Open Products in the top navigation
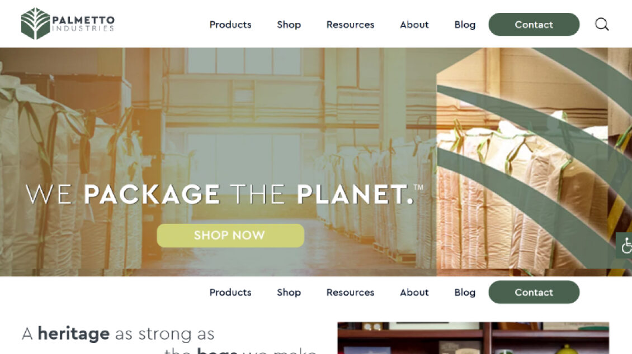Viewport: 632px width, 354px height. (230, 25)
